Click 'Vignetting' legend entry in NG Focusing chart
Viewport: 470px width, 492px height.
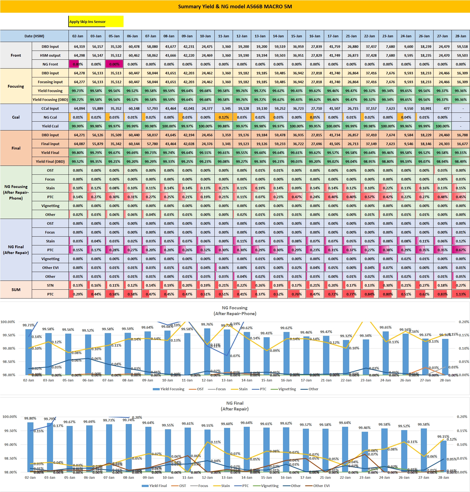click(283, 389)
